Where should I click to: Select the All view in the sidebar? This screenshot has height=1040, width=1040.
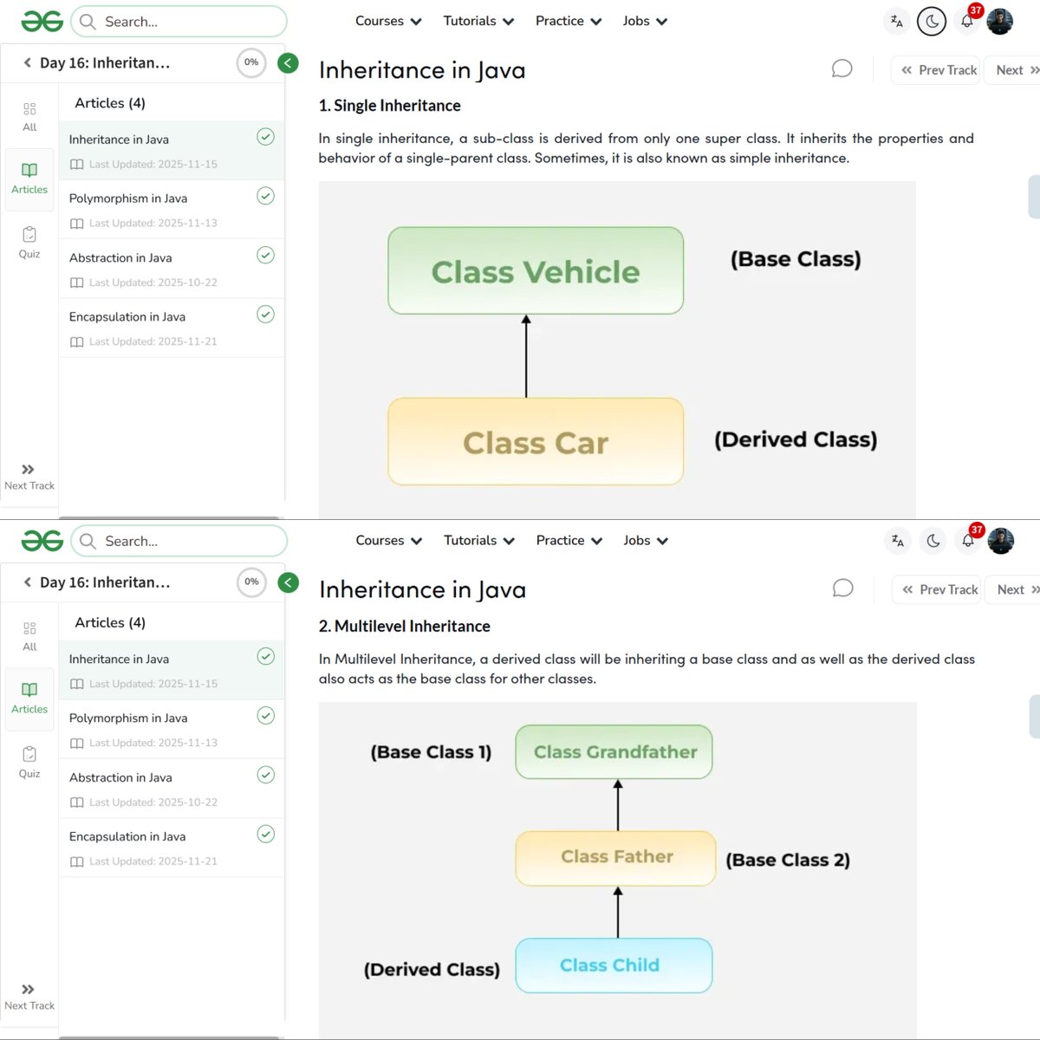pos(29,115)
